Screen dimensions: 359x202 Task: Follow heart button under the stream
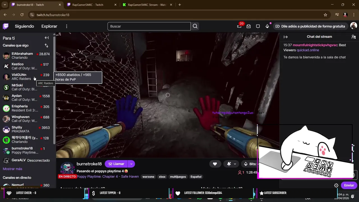(215, 164)
